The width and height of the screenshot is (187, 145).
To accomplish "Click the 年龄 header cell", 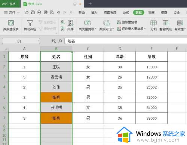I will pyautogui.click(x=120, y=56).
